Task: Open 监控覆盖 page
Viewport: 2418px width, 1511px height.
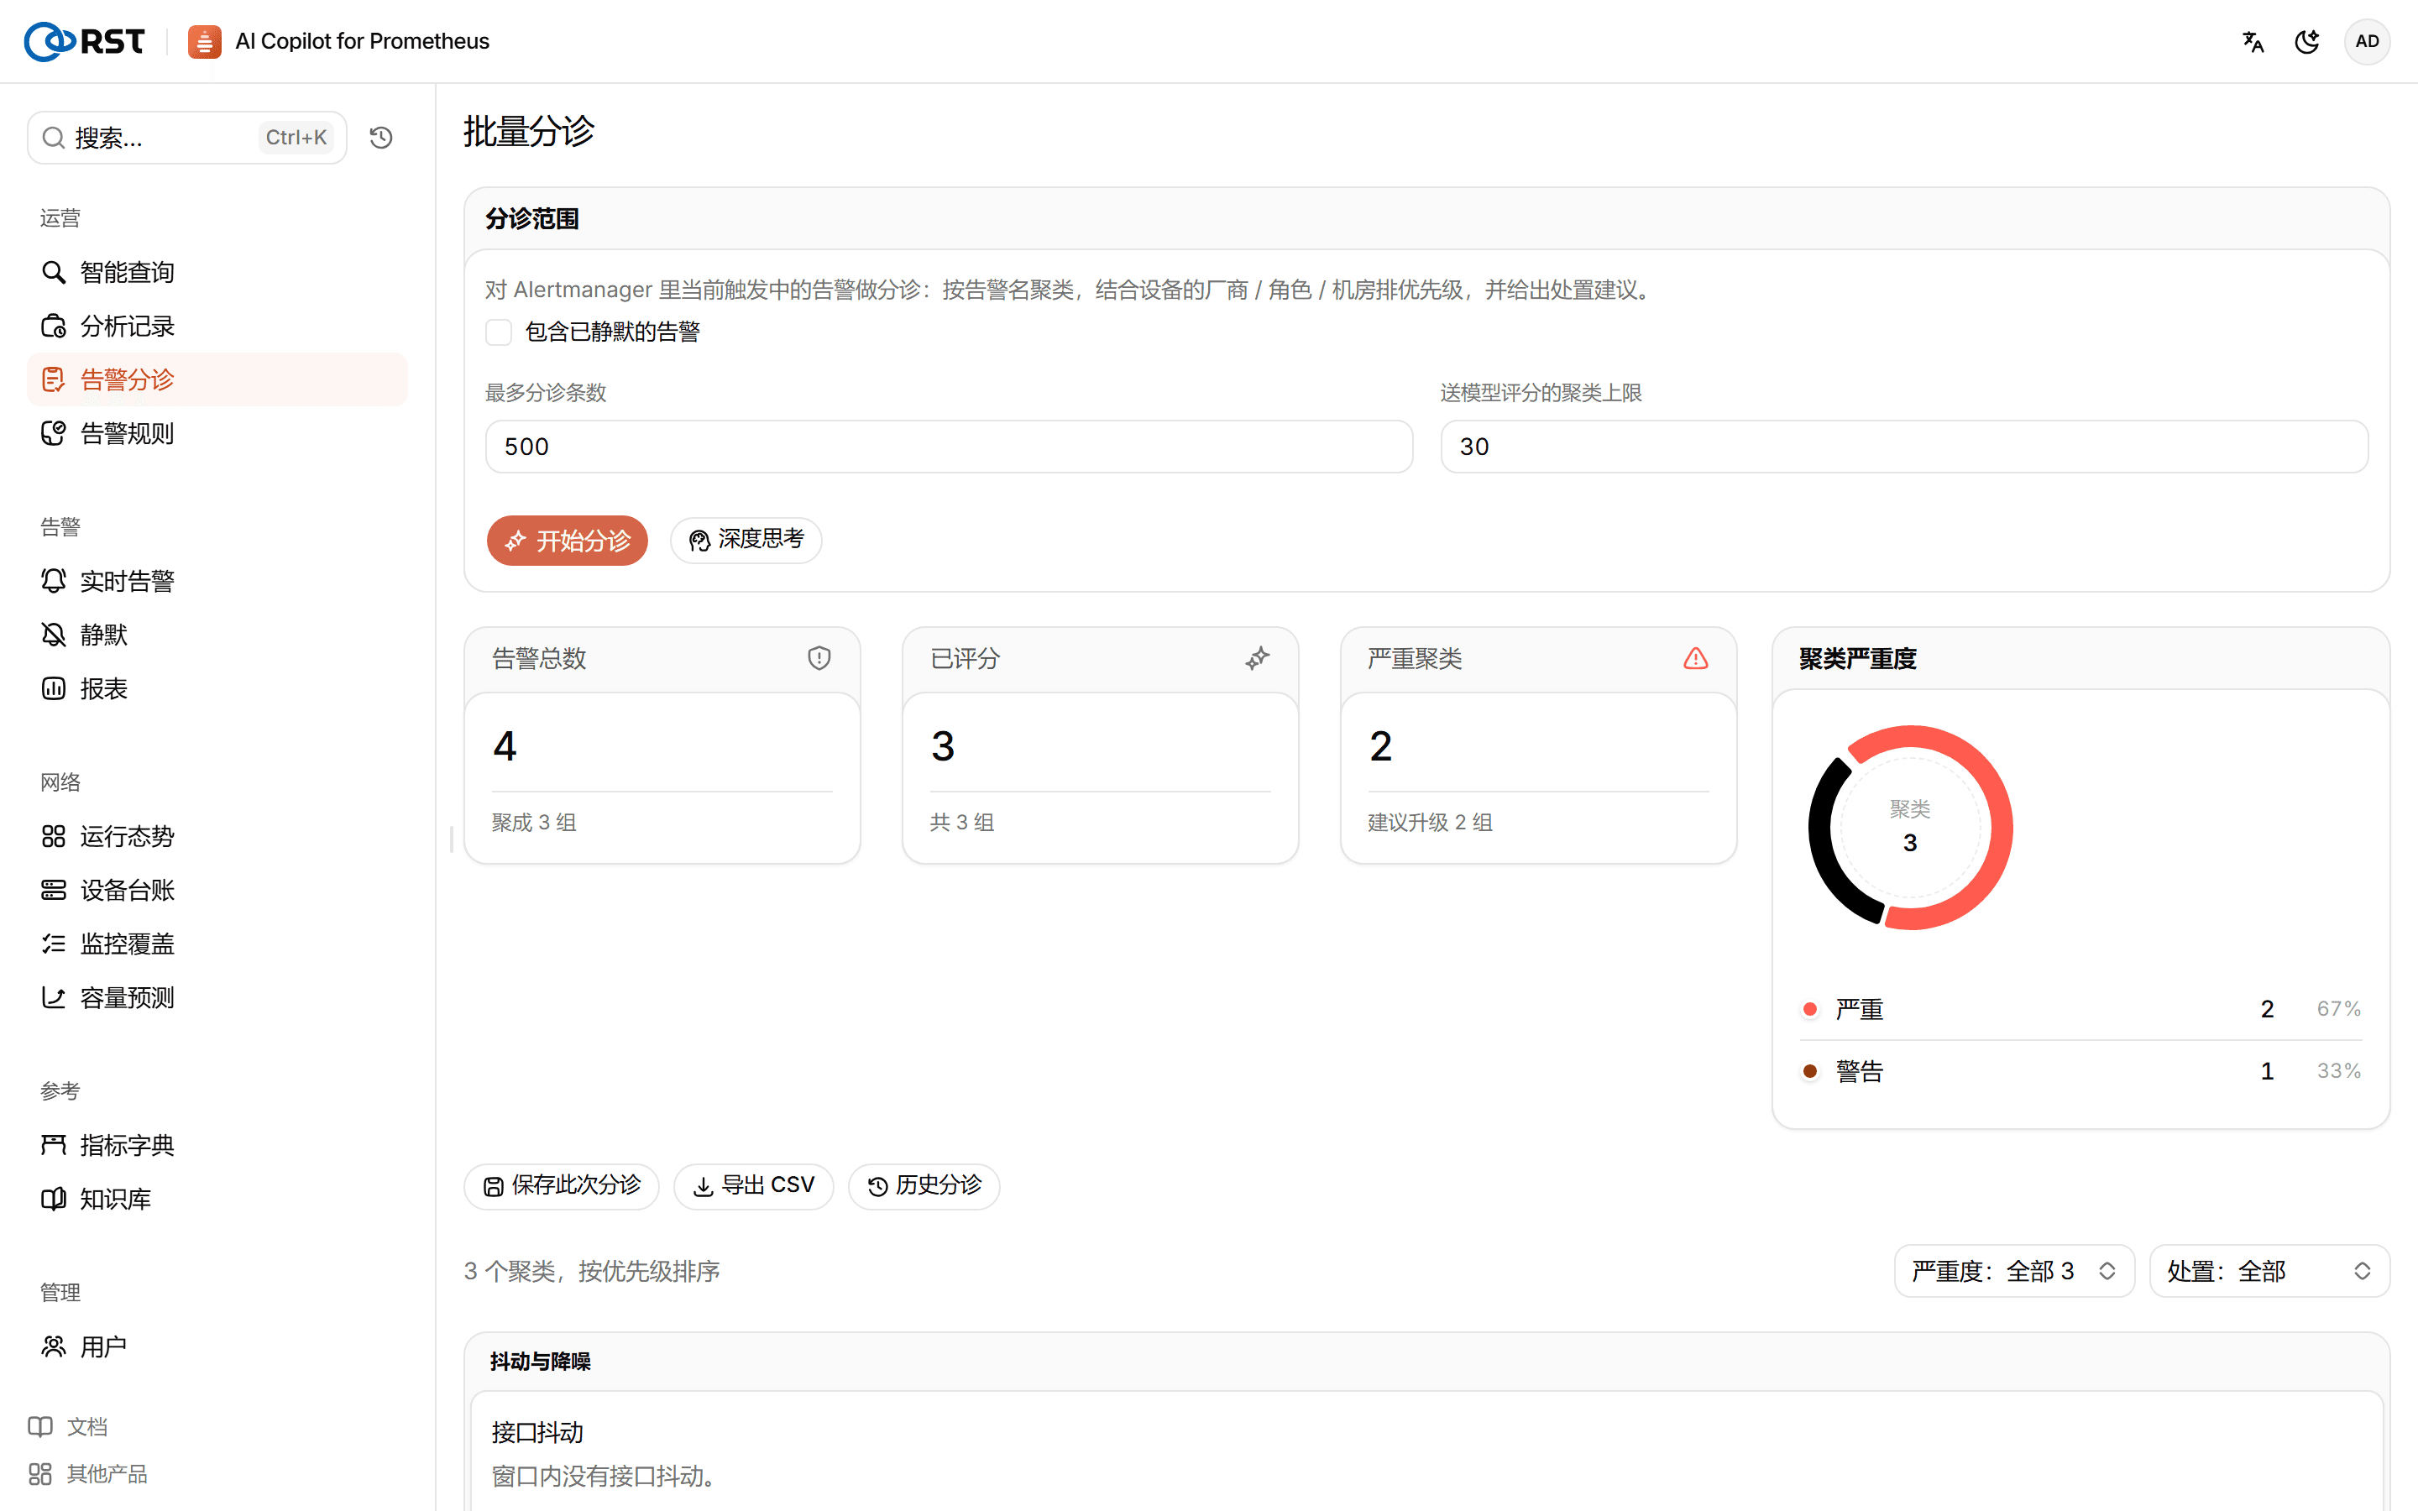Action: coord(217,944)
